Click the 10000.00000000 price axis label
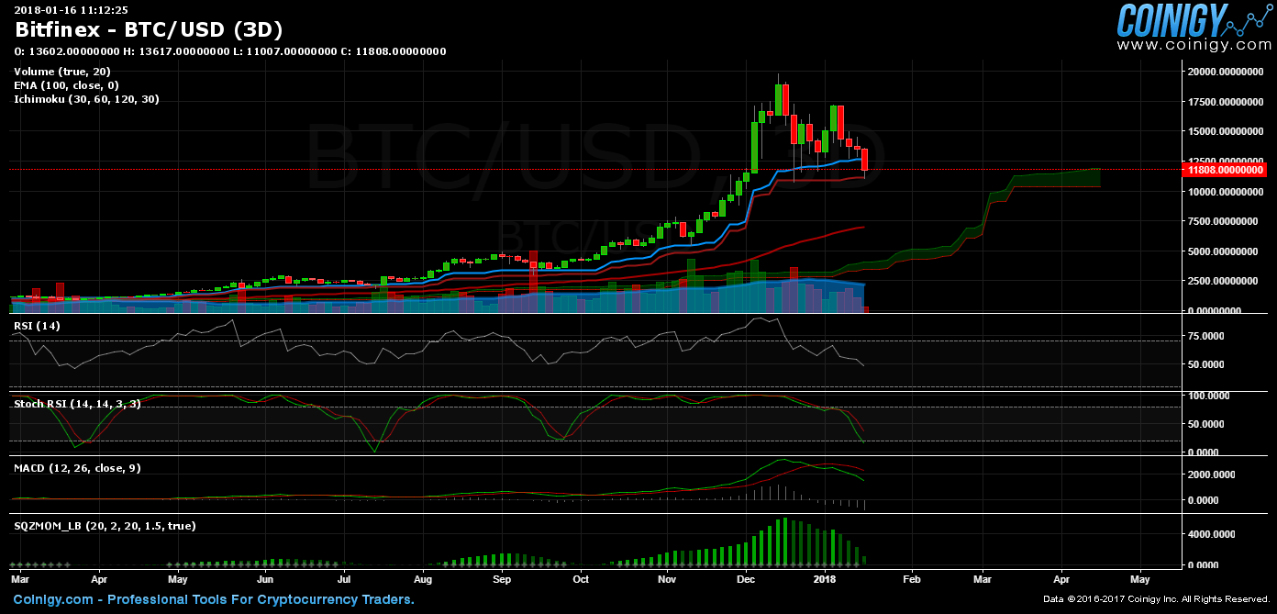This screenshot has height=614, width=1277. 1227,192
